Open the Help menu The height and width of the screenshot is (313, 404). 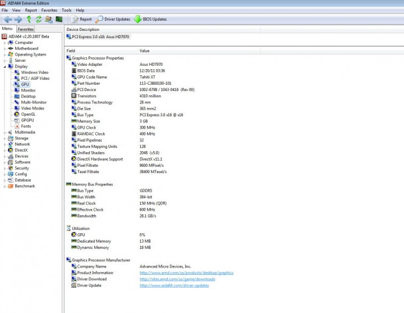click(80, 10)
